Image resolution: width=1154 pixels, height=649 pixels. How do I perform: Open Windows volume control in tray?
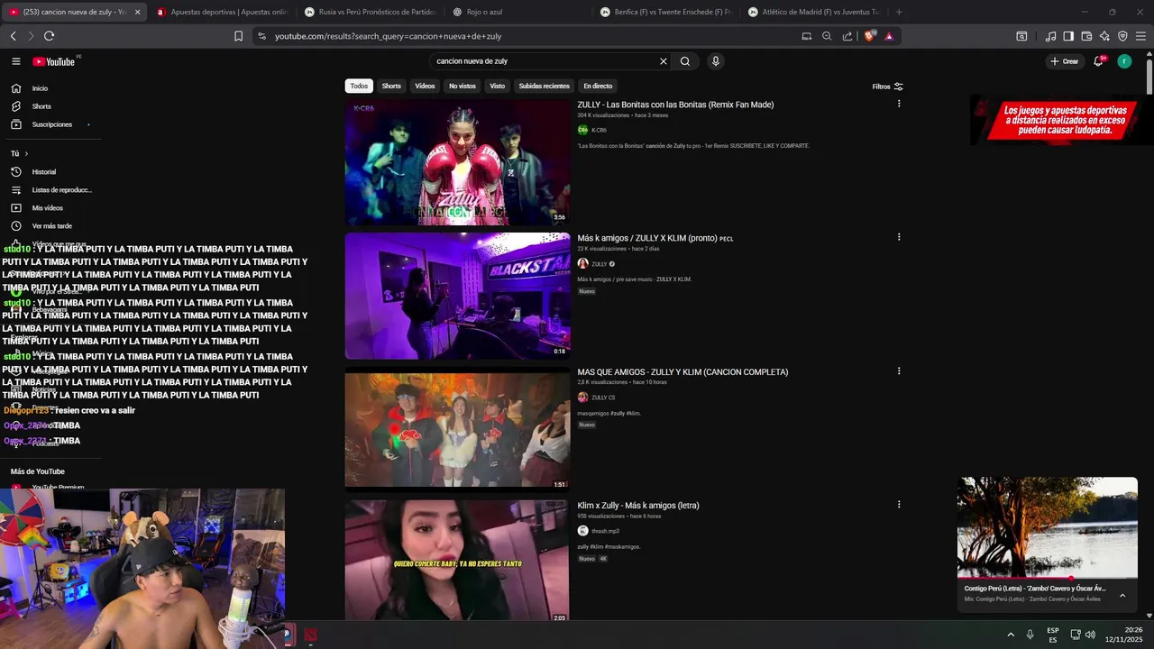click(1090, 635)
